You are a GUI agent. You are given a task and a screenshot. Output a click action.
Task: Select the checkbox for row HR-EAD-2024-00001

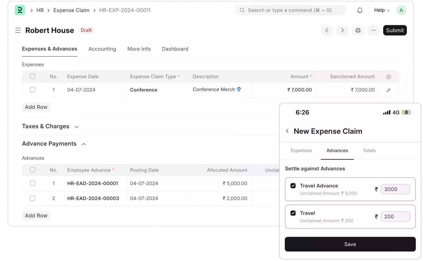(33, 183)
